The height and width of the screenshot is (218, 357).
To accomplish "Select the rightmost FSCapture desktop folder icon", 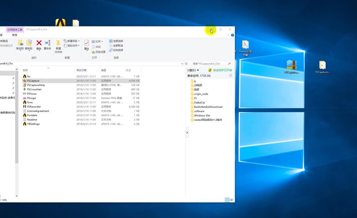I will tap(322, 67).
